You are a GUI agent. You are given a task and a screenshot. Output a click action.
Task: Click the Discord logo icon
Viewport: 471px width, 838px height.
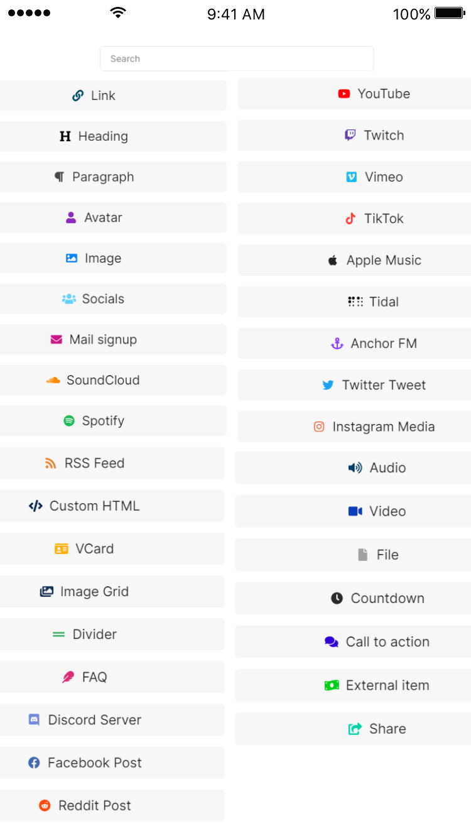pyautogui.click(x=35, y=720)
